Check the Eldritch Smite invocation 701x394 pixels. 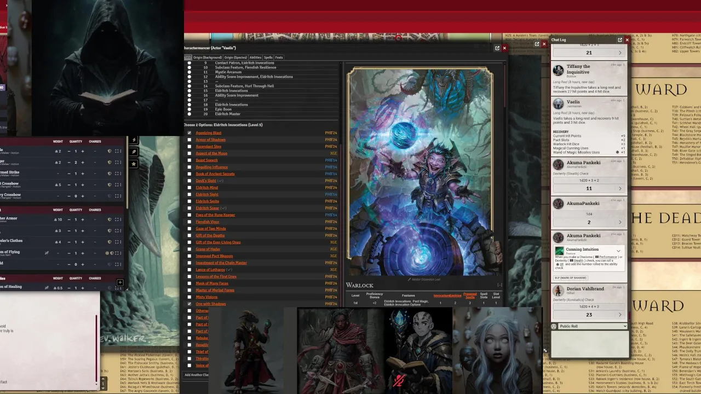click(x=189, y=201)
